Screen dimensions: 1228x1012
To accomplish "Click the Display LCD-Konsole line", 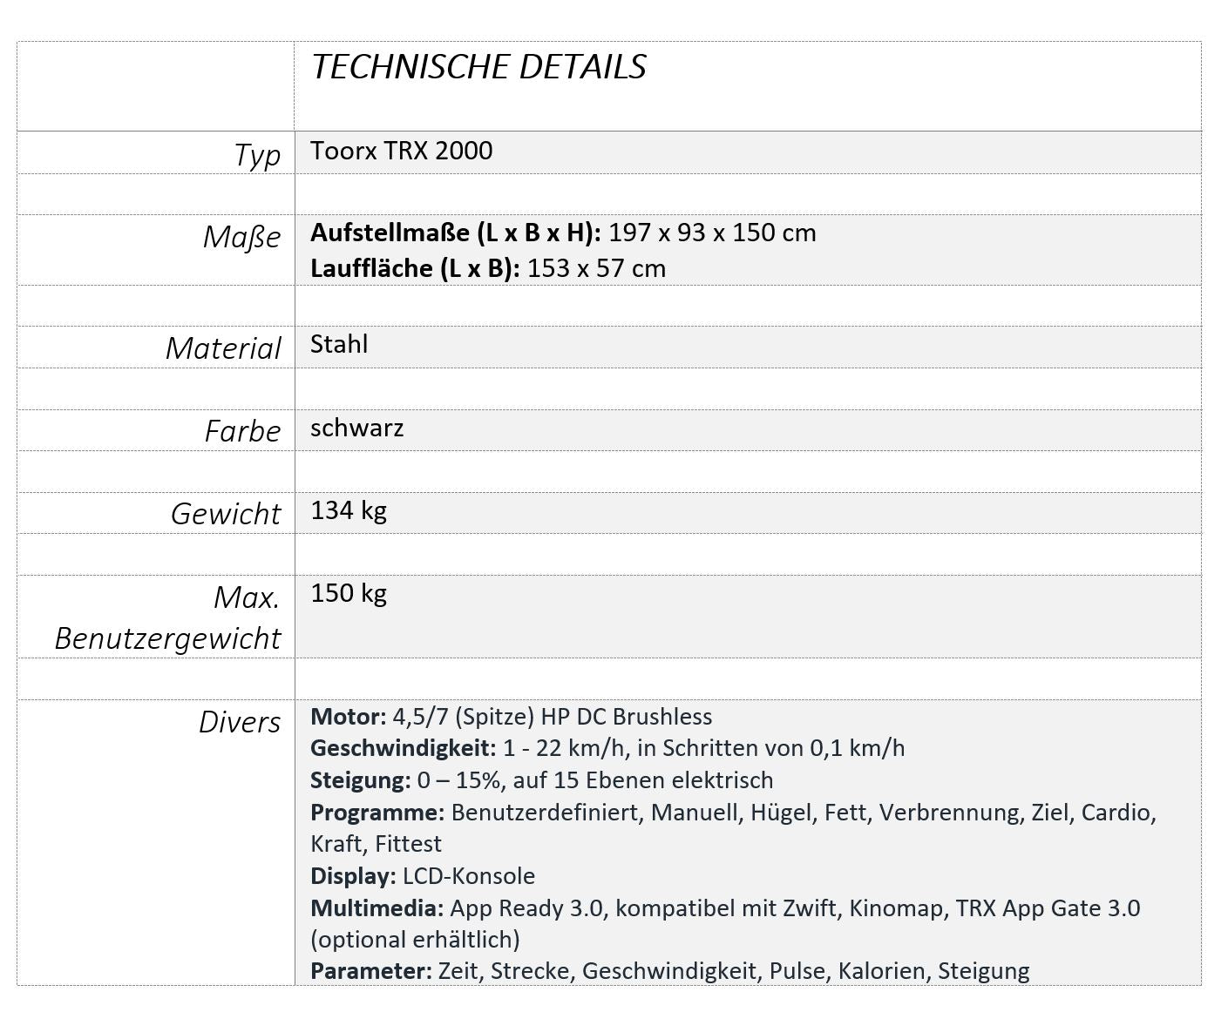I will pos(423,876).
